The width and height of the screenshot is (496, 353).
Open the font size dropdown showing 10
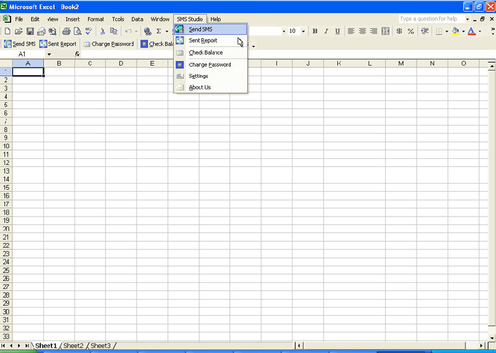303,31
